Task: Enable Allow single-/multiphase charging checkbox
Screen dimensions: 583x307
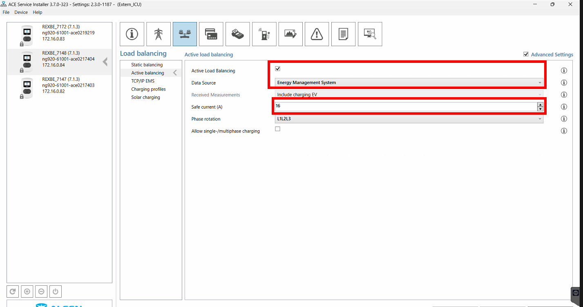Action: coord(278,129)
